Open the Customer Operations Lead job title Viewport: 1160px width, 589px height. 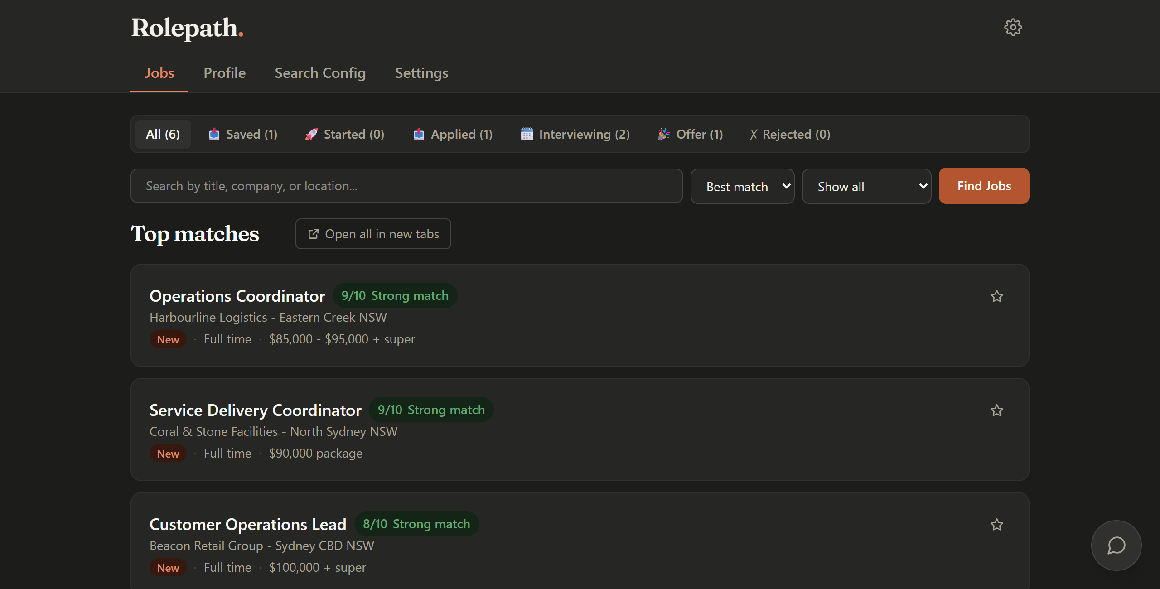[x=248, y=524]
